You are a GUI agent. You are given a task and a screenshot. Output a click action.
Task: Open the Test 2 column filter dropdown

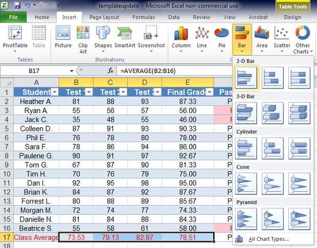[x=123, y=92]
